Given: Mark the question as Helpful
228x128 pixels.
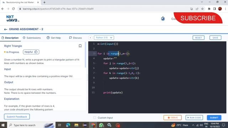Looking at the screenshot, I should pyautogui.click(x=31, y=52).
